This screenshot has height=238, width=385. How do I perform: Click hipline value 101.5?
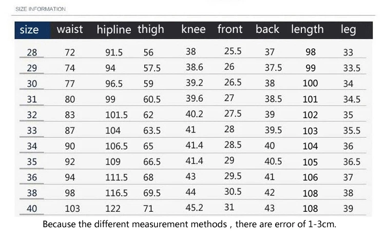point(117,115)
